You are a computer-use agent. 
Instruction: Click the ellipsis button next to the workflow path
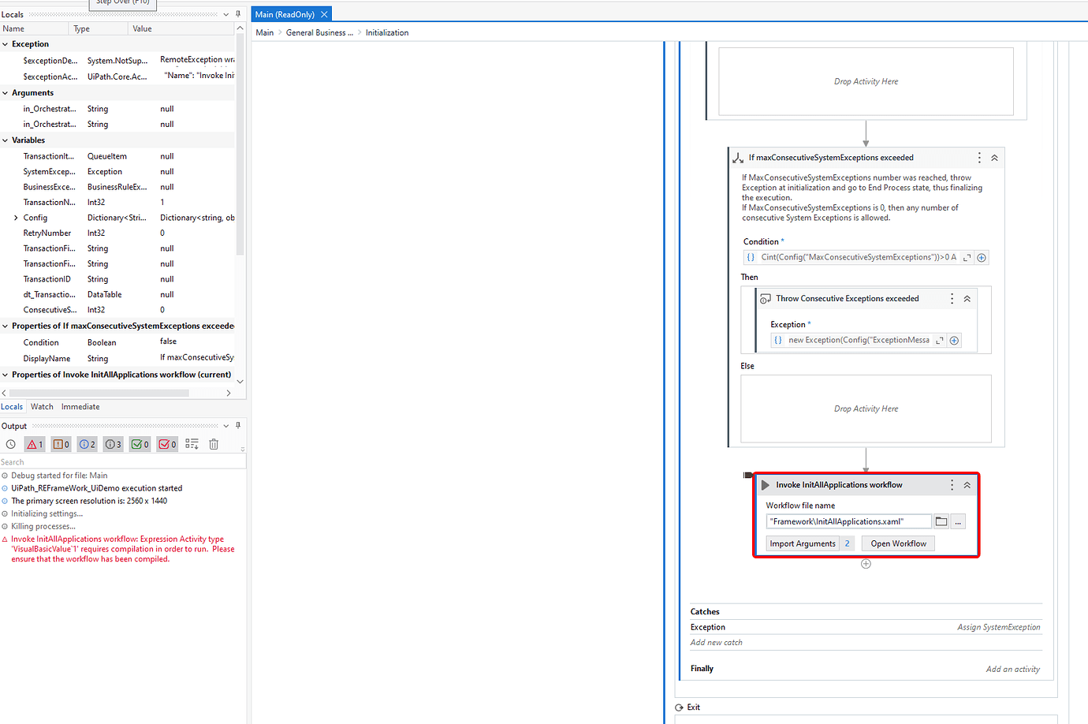(x=956, y=521)
